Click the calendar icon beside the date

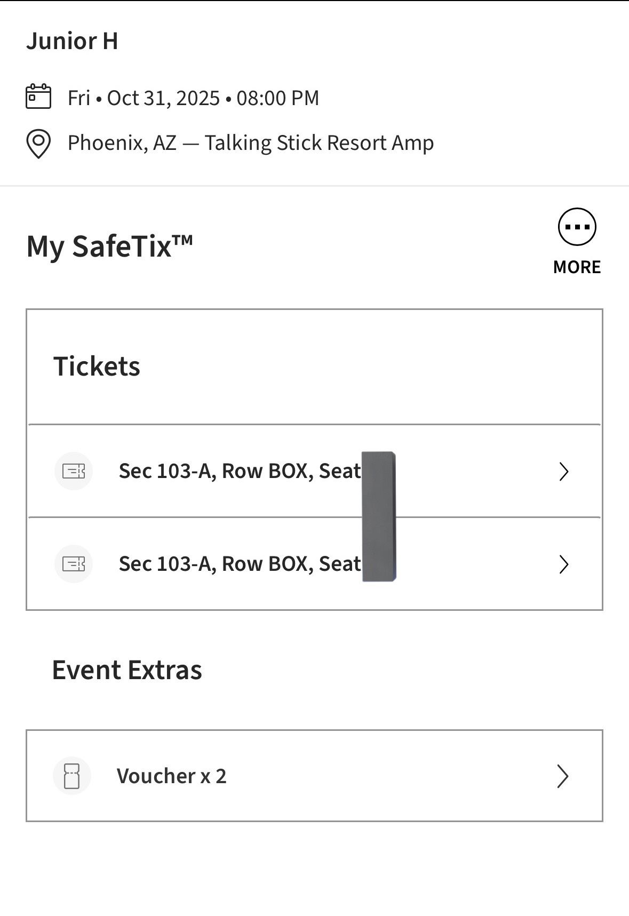[38, 97]
